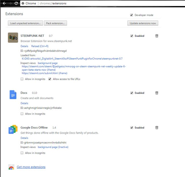Click Get more extensions link
The height and width of the screenshot is (177, 185).
point(31,167)
